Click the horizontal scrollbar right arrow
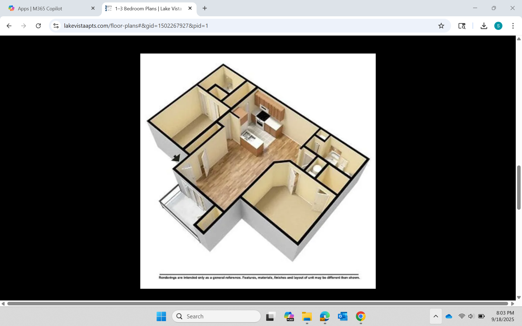Viewport: 522px width, 326px height. click(512, 303)
